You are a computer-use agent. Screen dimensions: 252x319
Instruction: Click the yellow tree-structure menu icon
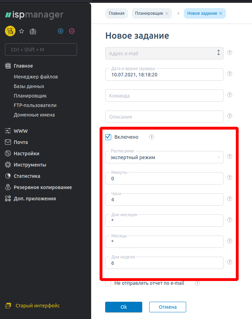pyautogui.click(x=10, y=31)
